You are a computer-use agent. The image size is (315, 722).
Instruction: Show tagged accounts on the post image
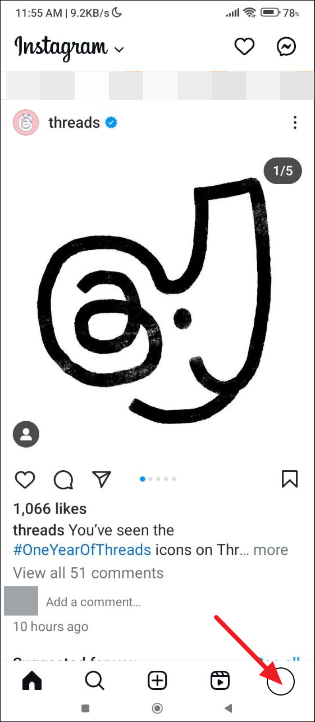26,434
